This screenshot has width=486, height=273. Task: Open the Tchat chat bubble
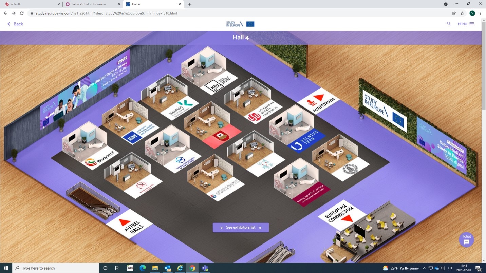[466, 240]
